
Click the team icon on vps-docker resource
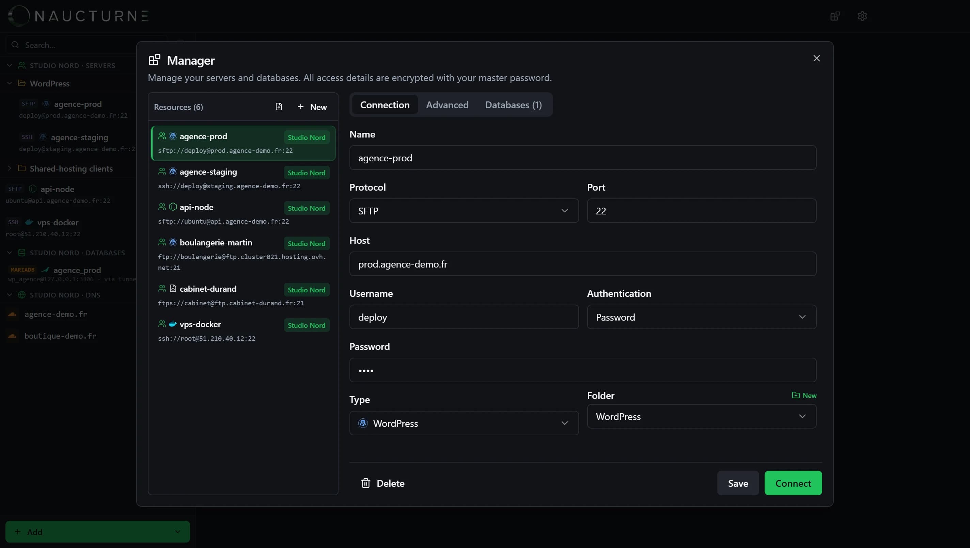point(162,324)
